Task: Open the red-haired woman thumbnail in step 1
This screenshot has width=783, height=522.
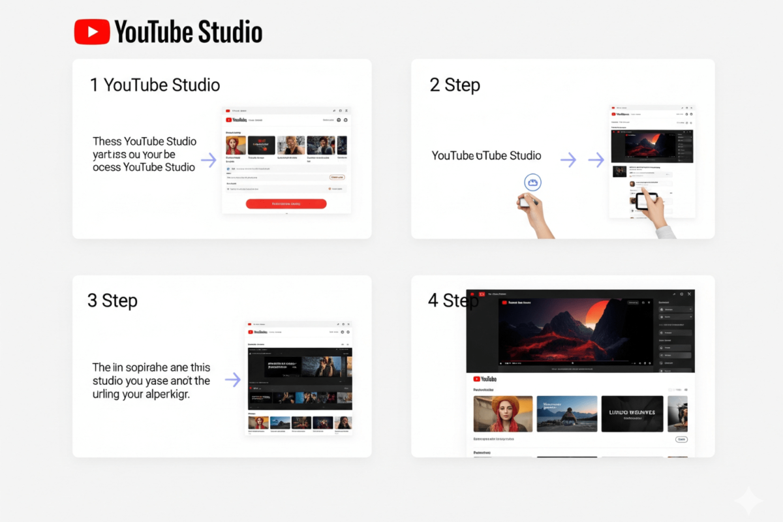Action: 236,146
